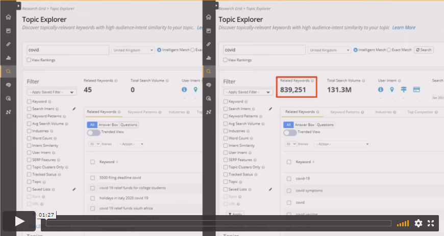Open United Kingdom dropdown next to Search button
This screenshot has width=444, height=236.
tap(330, 50)
